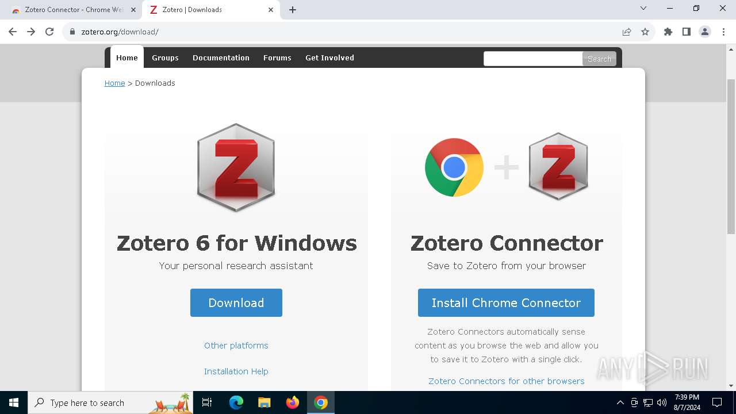Reload the Zotero downloads page
This screenshot has height=414, width=736.
pos(49,32)
